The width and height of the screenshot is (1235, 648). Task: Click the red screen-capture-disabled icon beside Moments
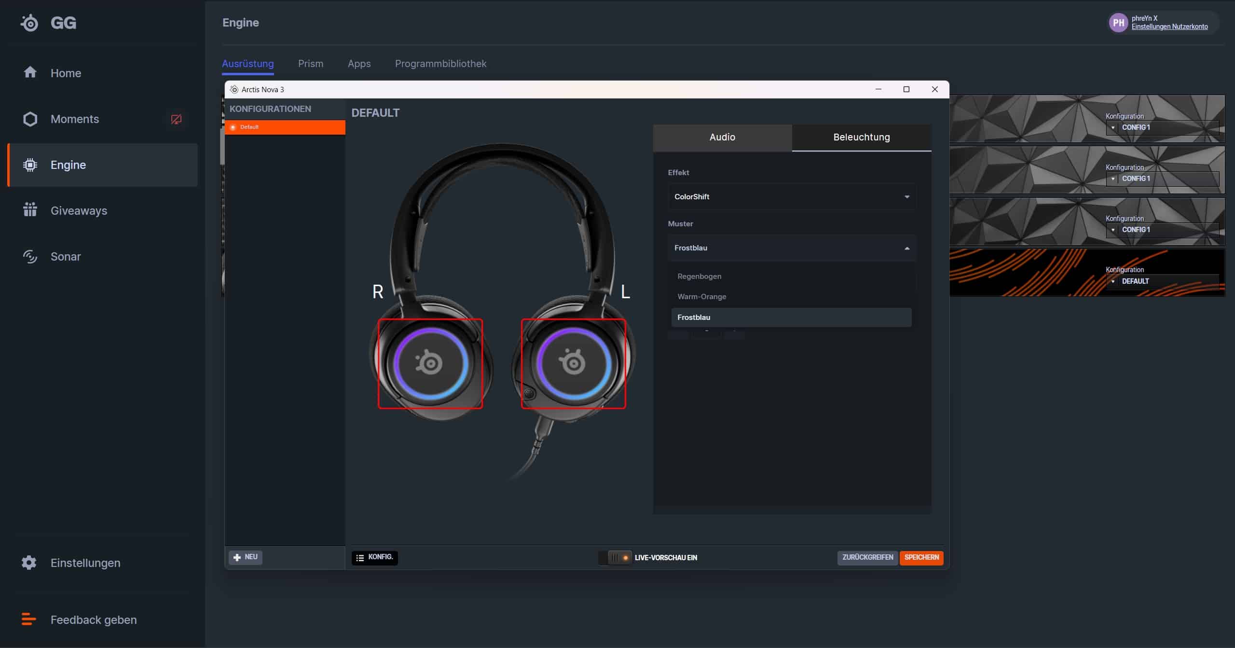tap(176, 119)
